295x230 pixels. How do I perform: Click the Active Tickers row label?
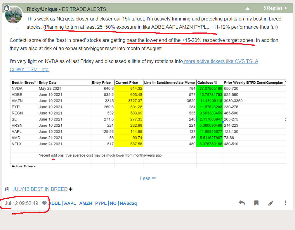pos(24,166)
